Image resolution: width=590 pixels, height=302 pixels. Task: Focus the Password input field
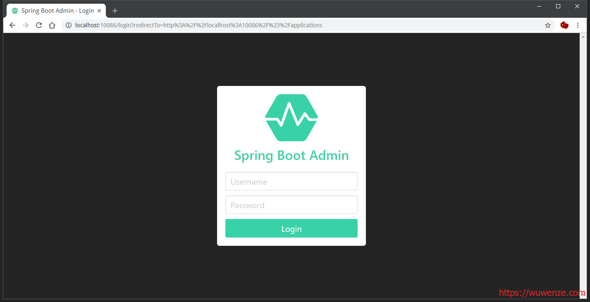[291, 205]
